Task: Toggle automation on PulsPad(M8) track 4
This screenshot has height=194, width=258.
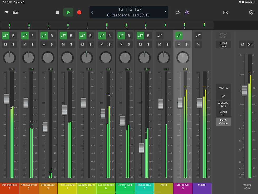Action: (x=63, y=35)
